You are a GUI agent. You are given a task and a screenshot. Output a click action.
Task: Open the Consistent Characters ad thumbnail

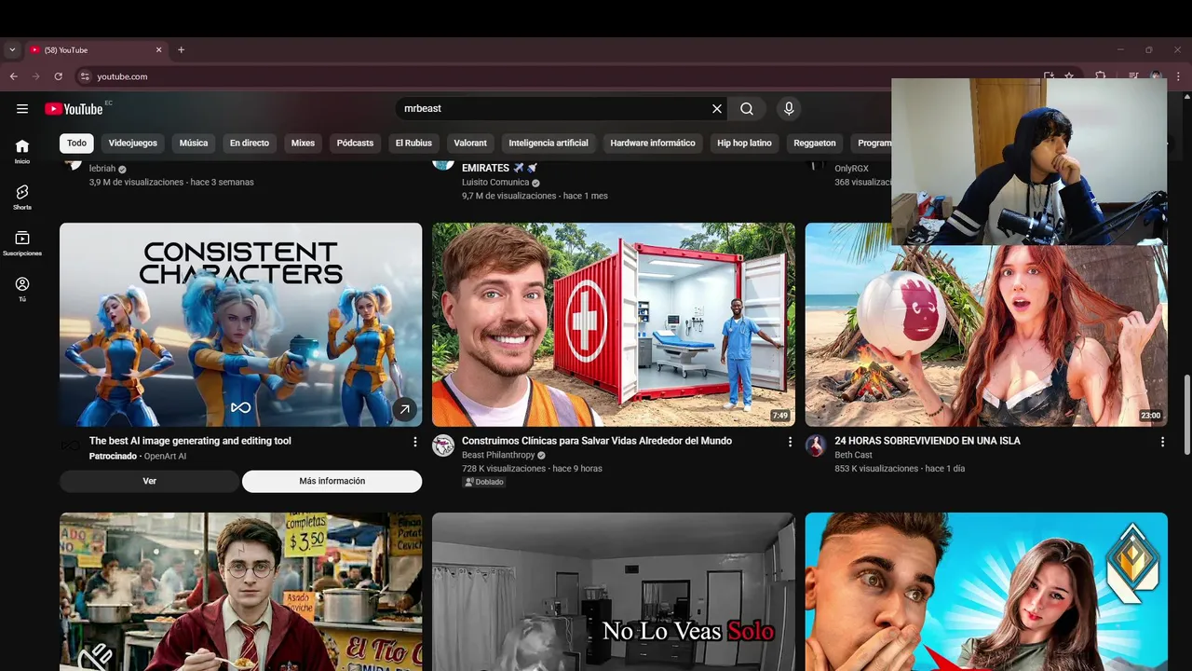click(240, 324)
